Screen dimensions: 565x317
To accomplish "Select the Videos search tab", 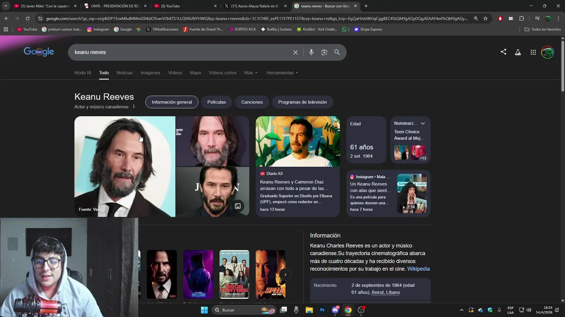I will [175, 73].
